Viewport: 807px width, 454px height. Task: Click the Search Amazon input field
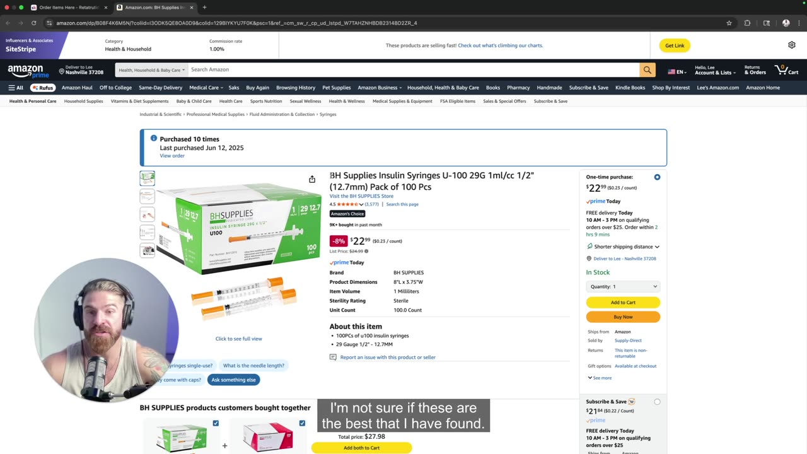click(414, 70)
